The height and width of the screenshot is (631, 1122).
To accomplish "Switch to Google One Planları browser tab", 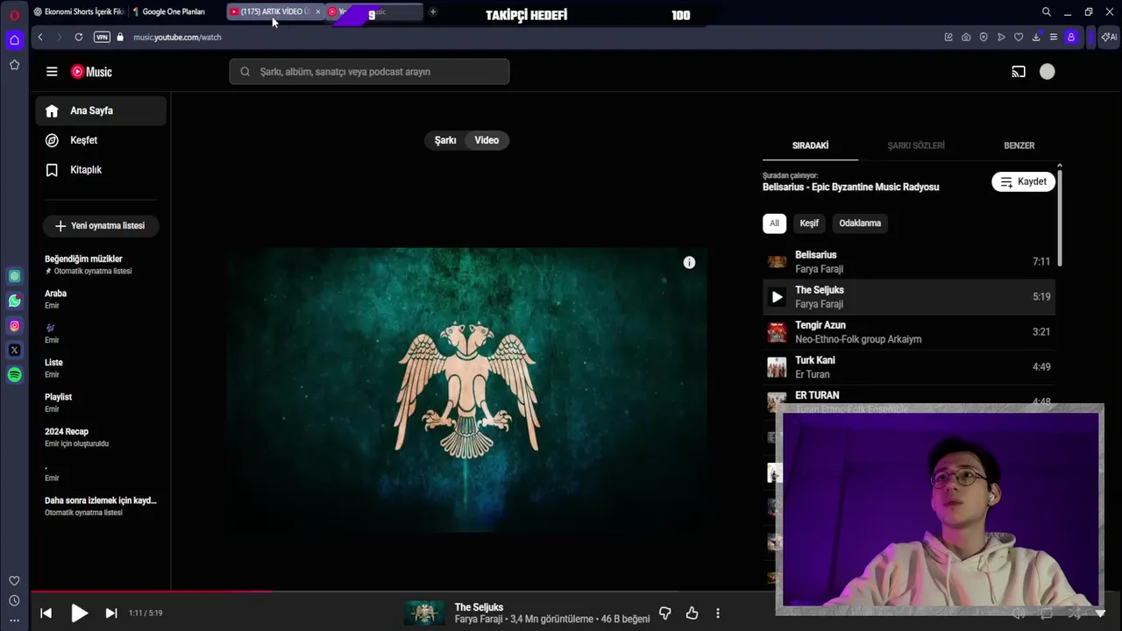I will tap(173, 11).
